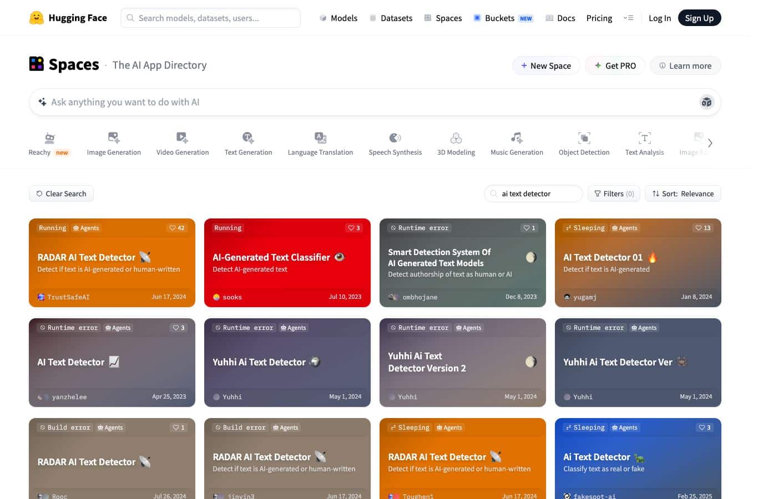
Task: Open the Docs nav item
Action: click(x=560, y=18)
